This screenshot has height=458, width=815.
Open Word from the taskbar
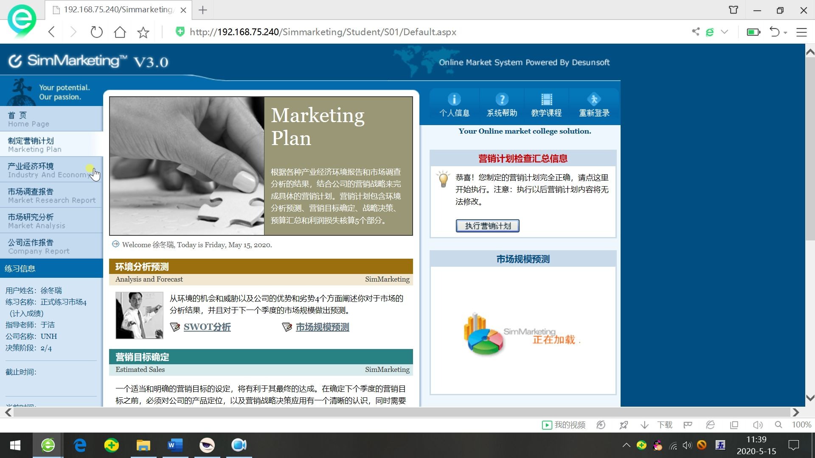tap(175, 445)
